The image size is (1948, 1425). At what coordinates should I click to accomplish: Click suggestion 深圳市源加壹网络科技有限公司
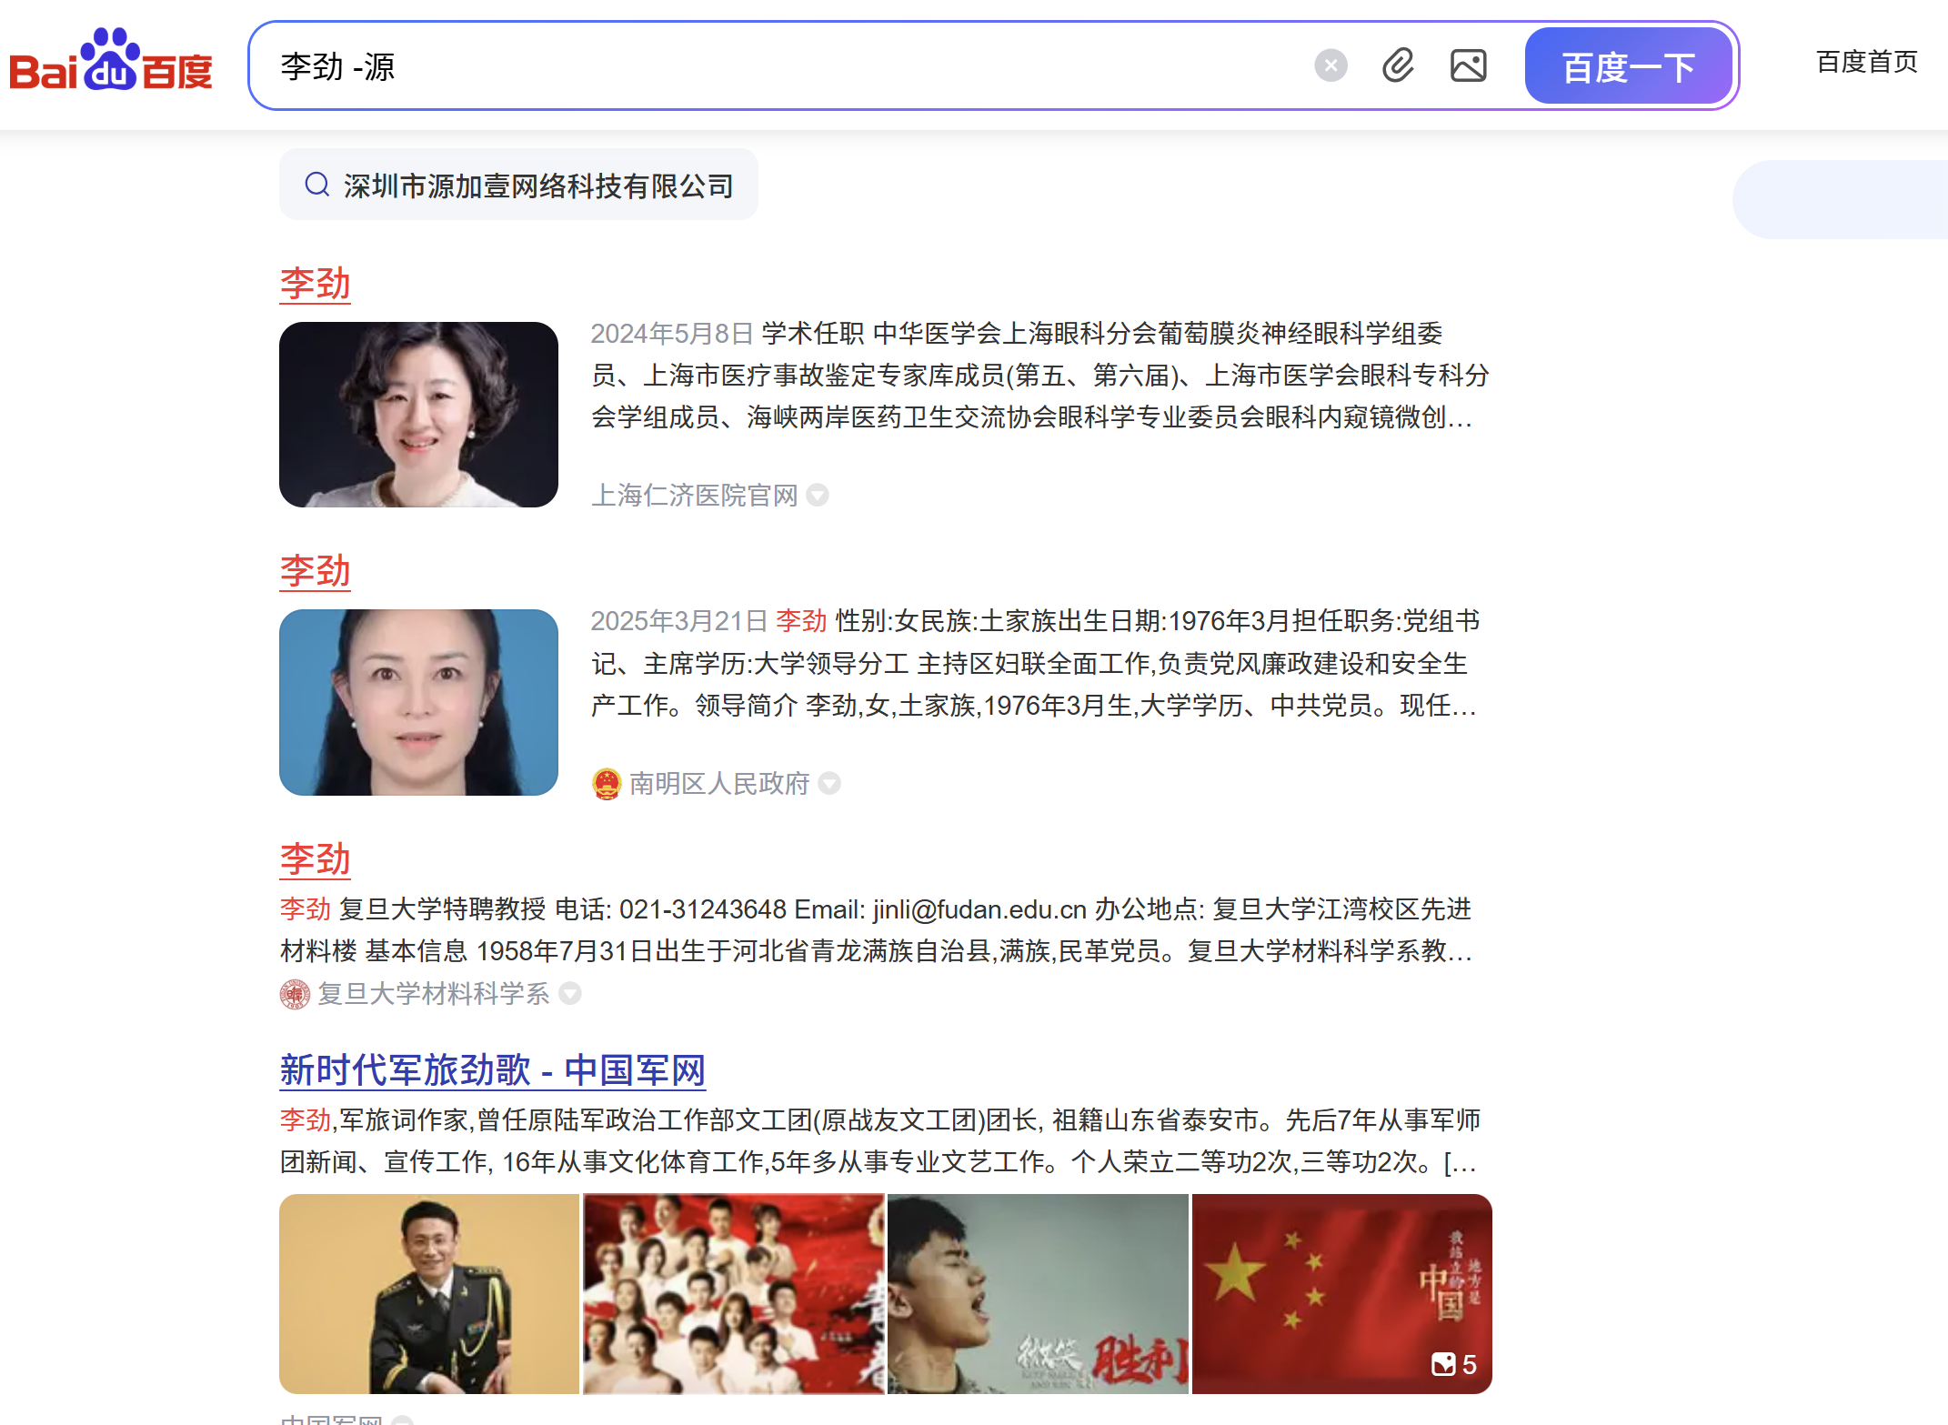pos(537,186)
